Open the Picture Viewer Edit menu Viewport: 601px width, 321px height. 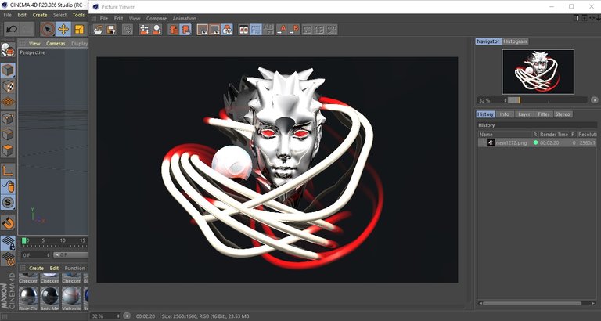click(118, 19)
